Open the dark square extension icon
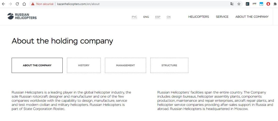Viewport: 278px width, 121px height. click(x=247, y=4)
